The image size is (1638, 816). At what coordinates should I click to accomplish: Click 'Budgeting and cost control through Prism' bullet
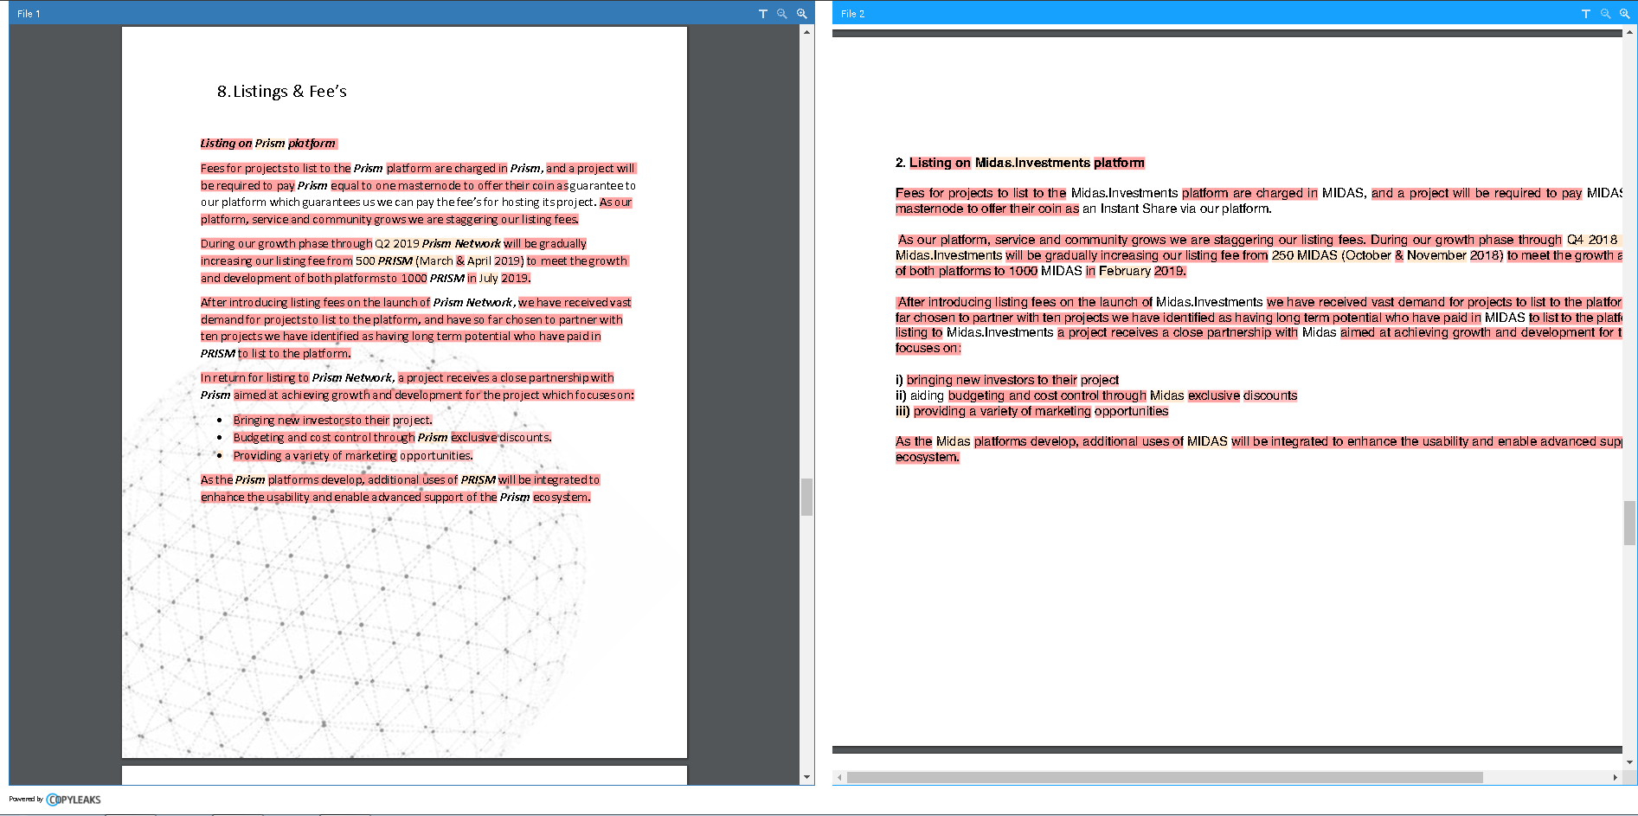coord(340,438)
